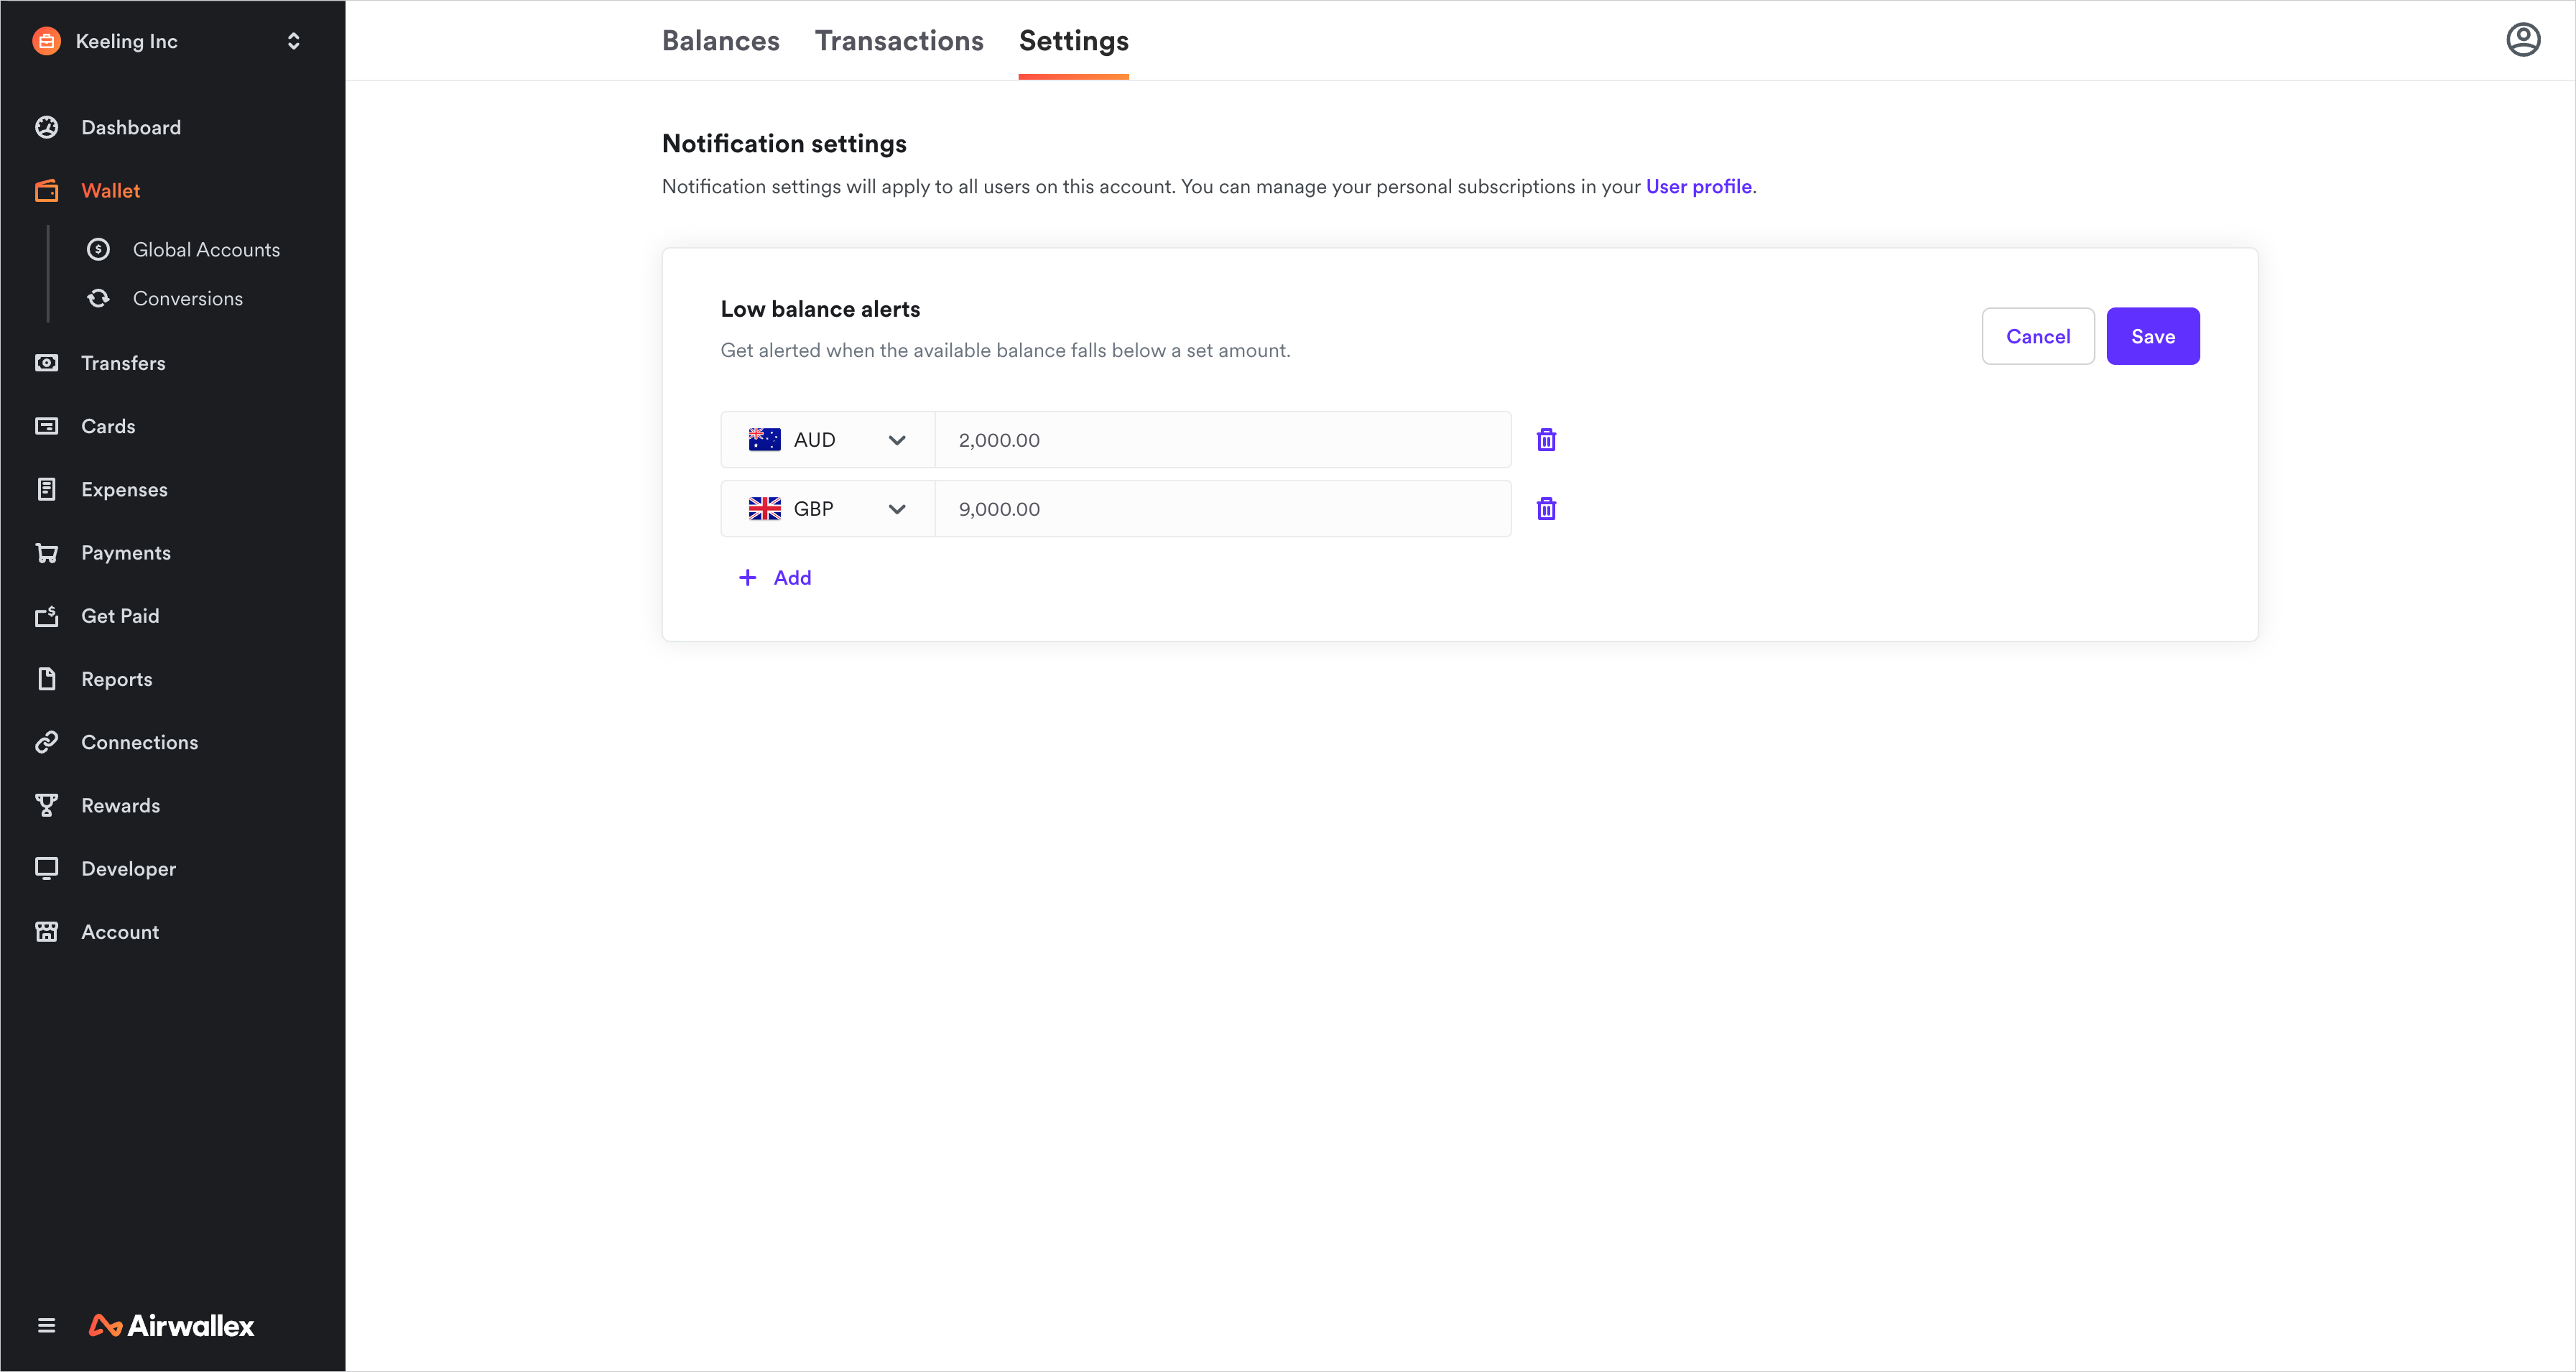2576x1372 pixels.
Task: Edit the GBP 9,000.00 amount field
Action: click(x=1222, y=508)
